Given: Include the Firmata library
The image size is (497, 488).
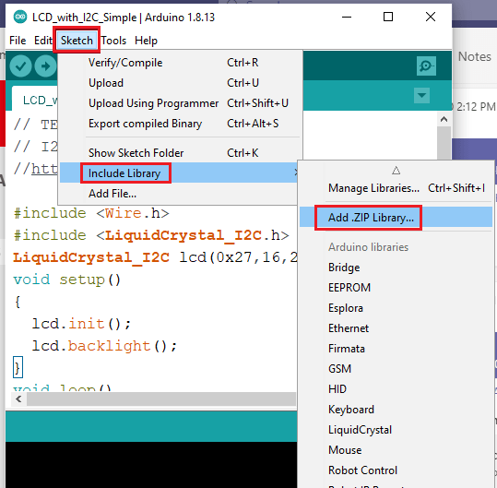Looking at the screenshot, I should pyautogui.click(x=396, y=349).
